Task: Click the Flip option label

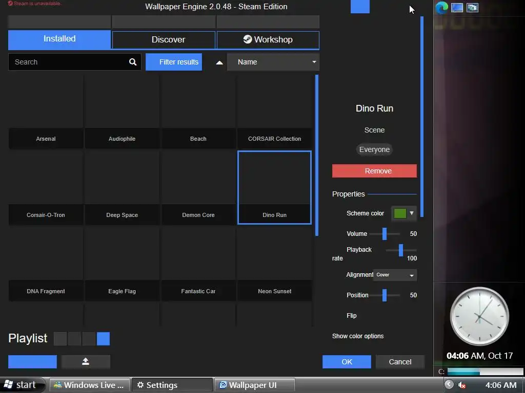Action: [352, 315]
